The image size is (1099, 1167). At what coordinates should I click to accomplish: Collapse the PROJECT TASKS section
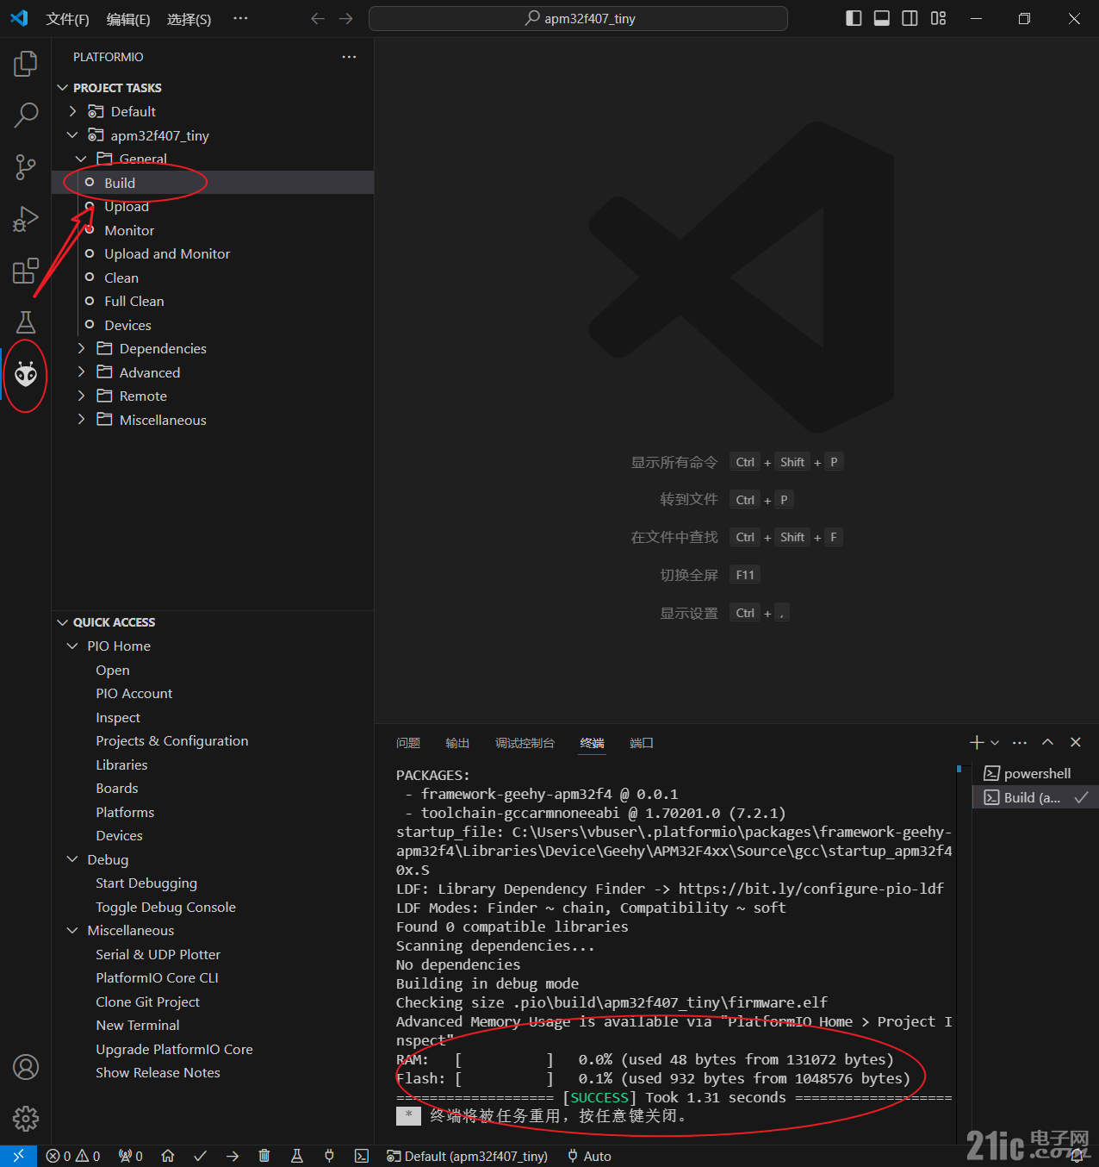tap(62, 88)
